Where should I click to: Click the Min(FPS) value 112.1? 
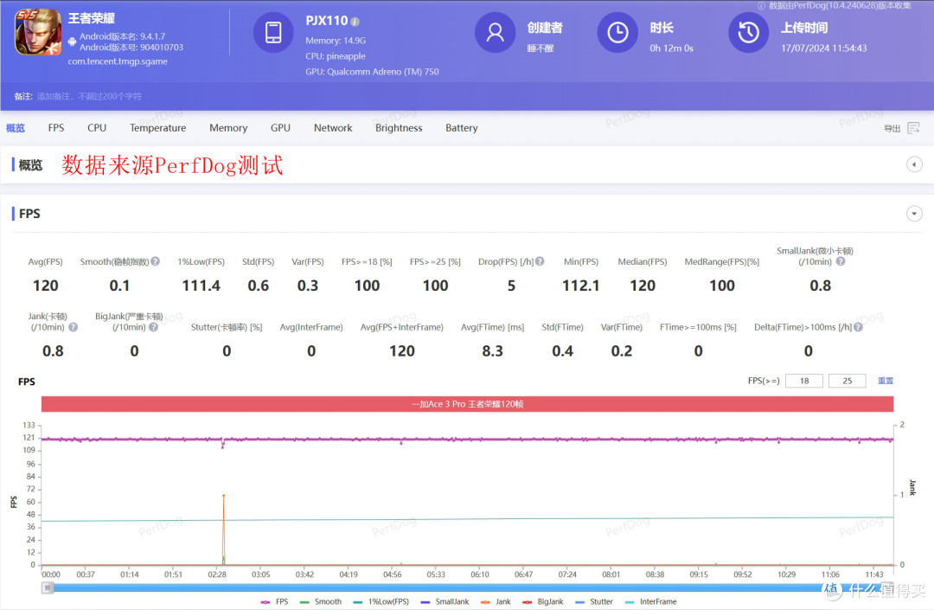click(x=581, y=286)
